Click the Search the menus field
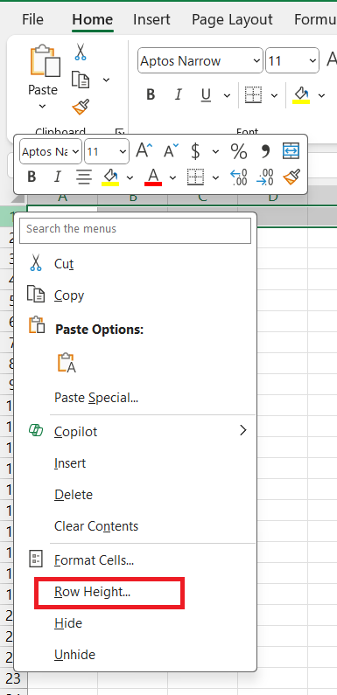 [135, 230]
